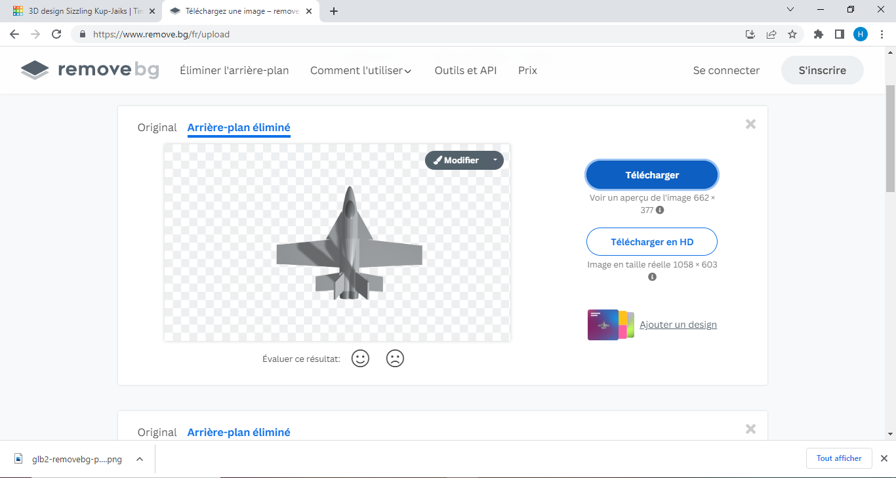Close the remove.bg upload tab
Viewport: 896px width, 478px height.
(309, 11)
